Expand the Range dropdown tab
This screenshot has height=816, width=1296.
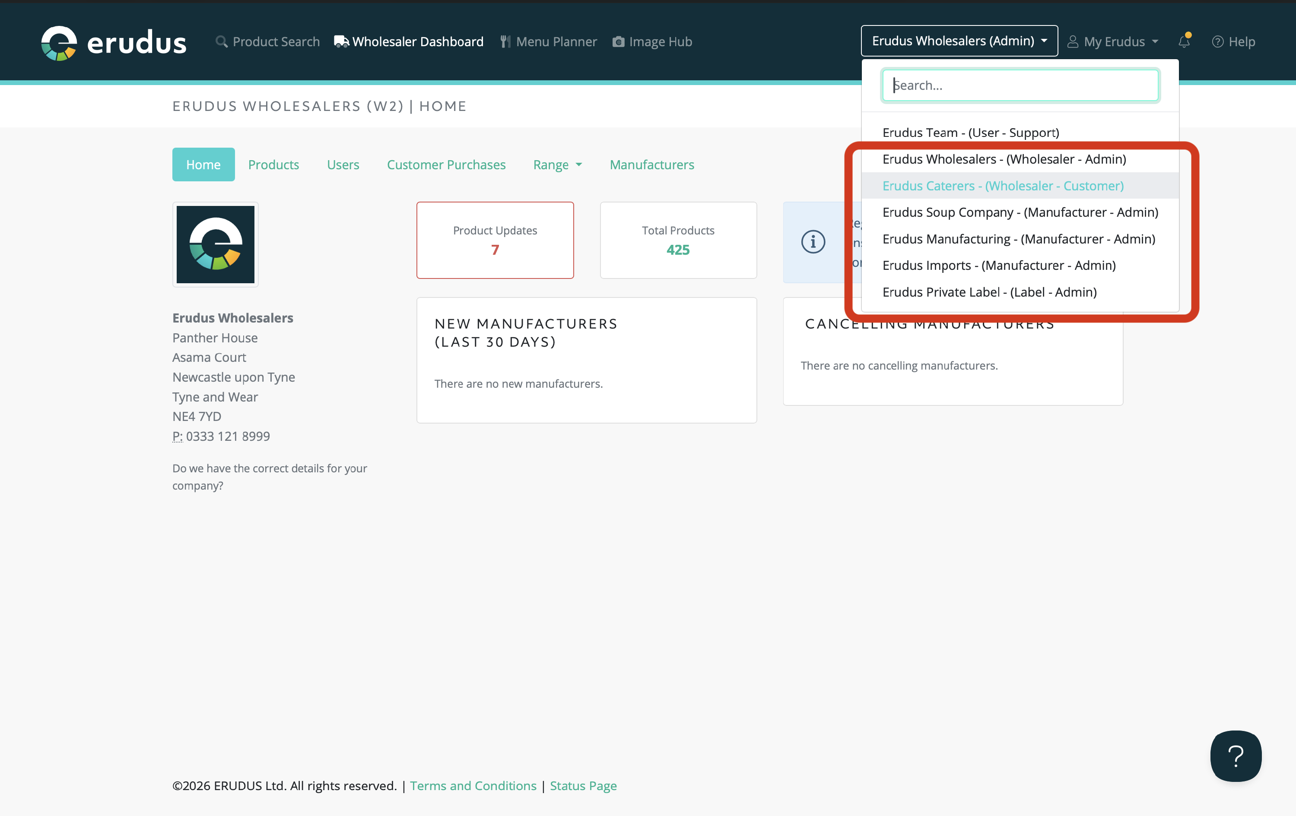(x=557, y=164)
